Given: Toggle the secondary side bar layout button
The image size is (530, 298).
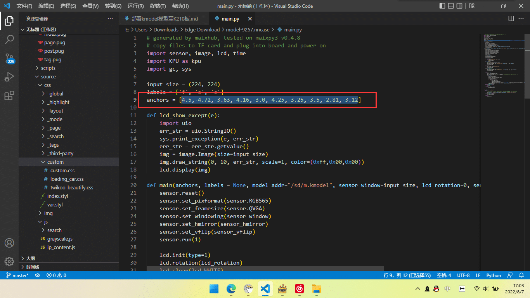Looking at the screenshot, I should (460, 6).
